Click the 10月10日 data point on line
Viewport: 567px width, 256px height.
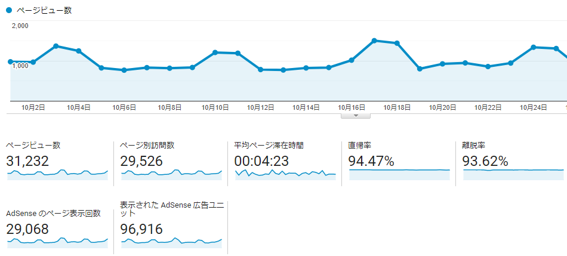(215, 53)
